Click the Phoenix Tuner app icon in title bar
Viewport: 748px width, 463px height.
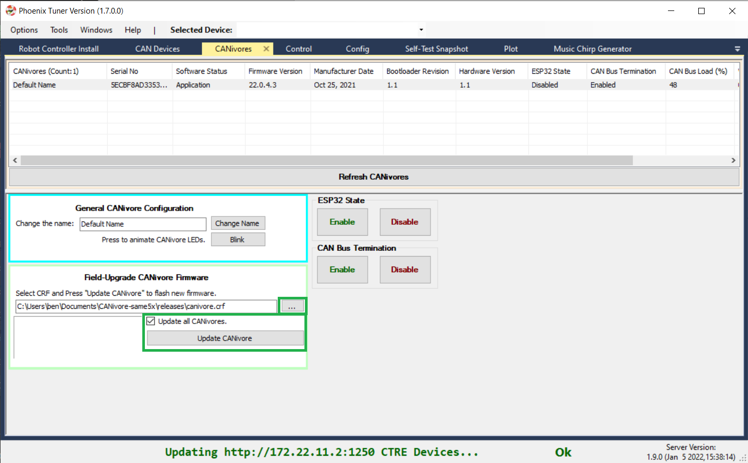click(x=10, y=10)
